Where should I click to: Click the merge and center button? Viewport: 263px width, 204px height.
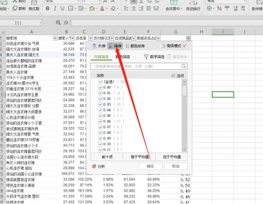click(x=174, y=6)
